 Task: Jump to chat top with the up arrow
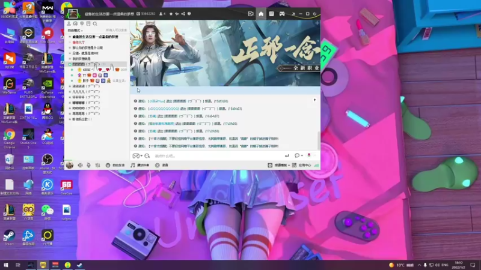point(314,100)
